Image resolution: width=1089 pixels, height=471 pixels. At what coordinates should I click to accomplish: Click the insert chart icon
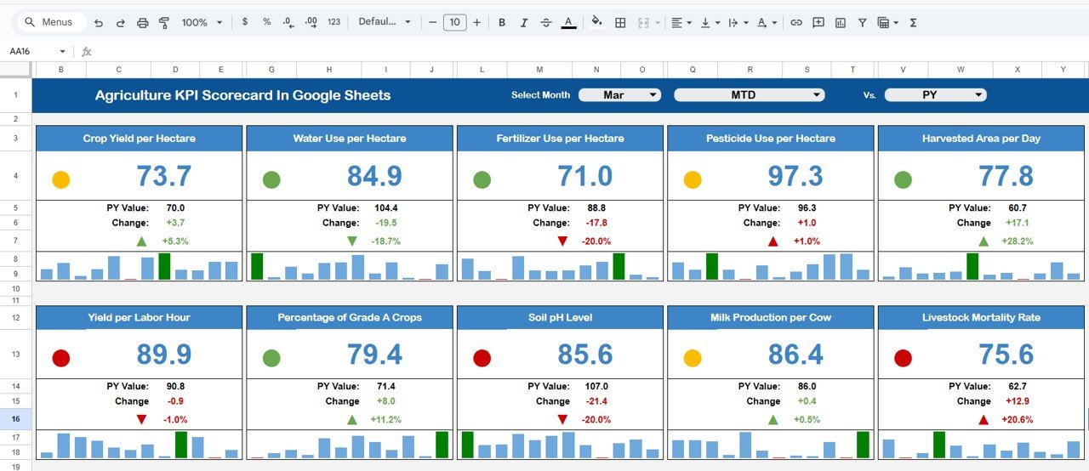point(841,22)
